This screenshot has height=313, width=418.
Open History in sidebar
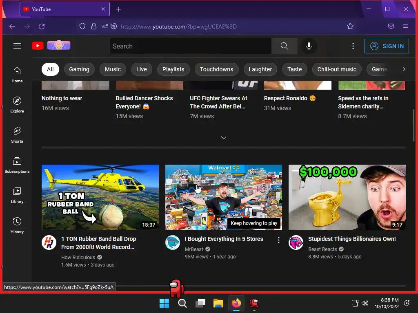pos(17,225)
